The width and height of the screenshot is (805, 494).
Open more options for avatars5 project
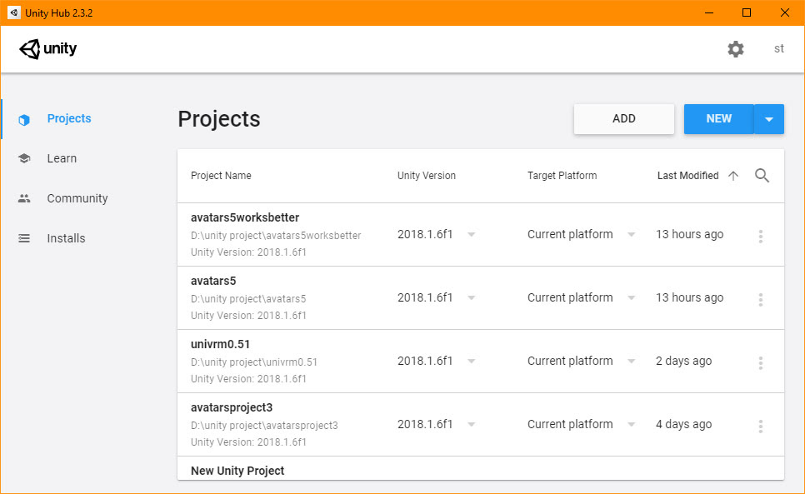760,299
